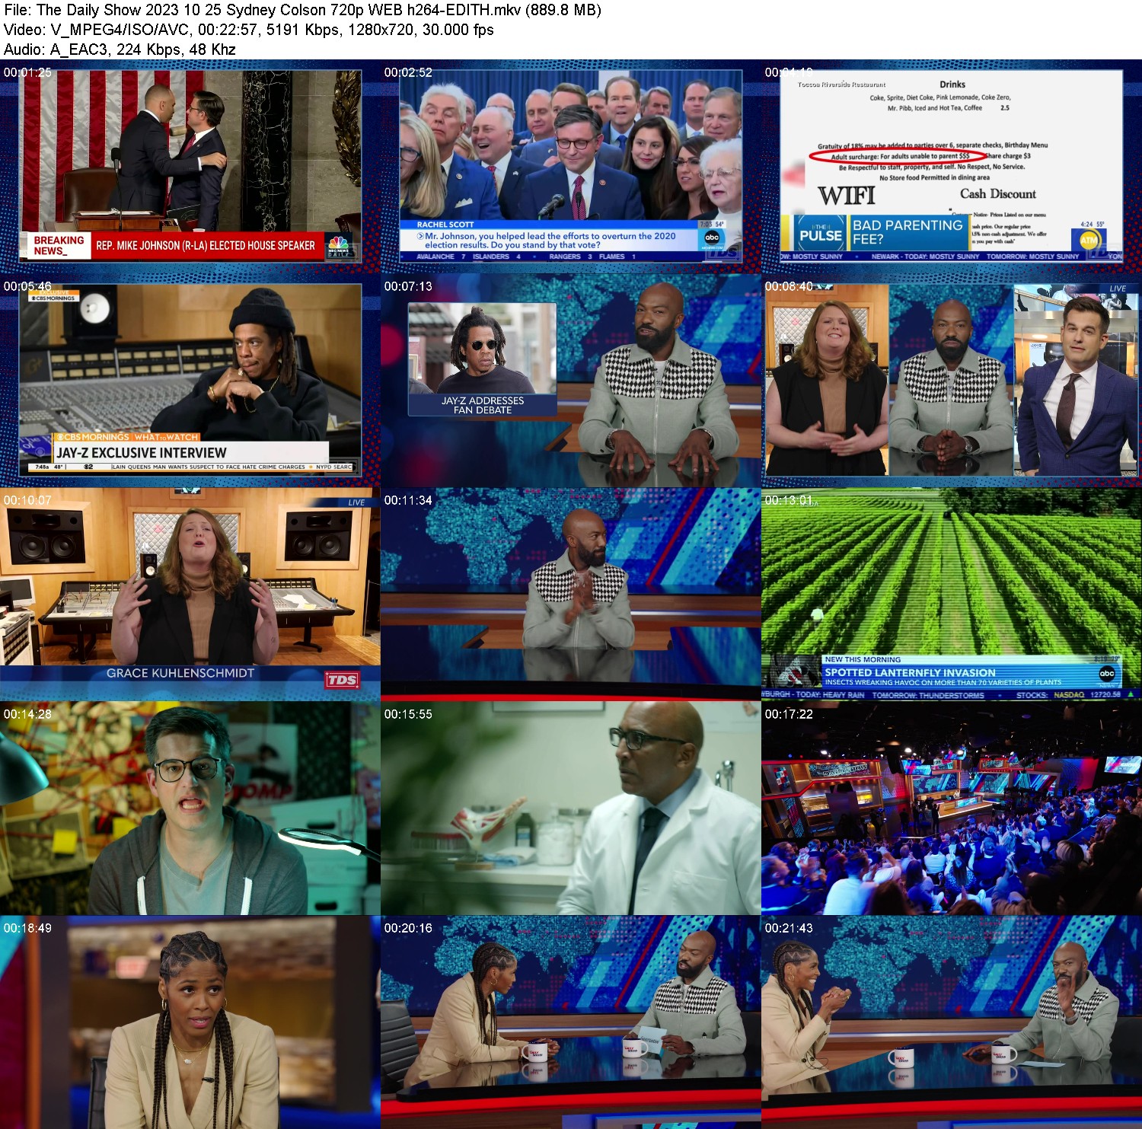
Task: Click the Cash Discount text on menu
Action: coord(998,194)
